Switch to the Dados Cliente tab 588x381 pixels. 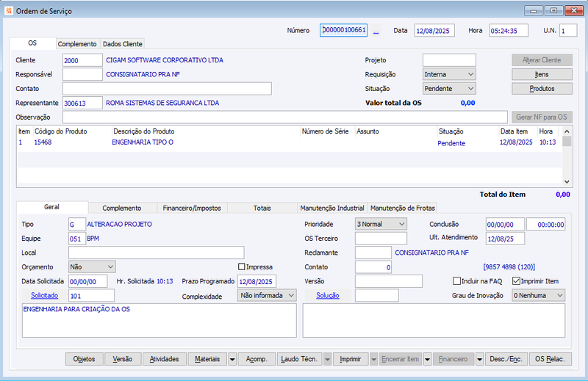[x=122, y=44]
